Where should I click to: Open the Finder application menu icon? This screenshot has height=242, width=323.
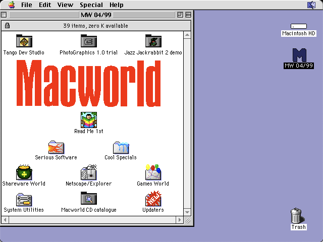pos(311,5)
